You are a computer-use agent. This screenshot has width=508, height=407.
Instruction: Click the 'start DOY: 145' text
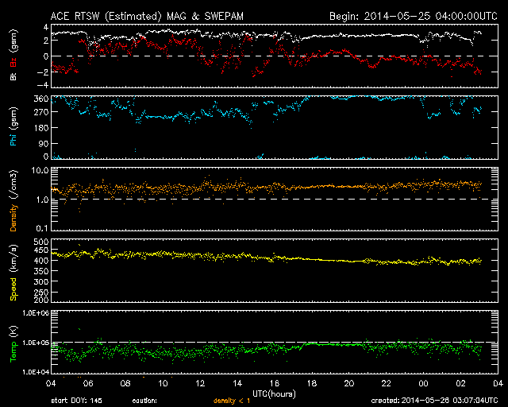pyautogui.click(x=77, y=400)
